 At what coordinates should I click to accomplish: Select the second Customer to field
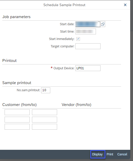44,119
